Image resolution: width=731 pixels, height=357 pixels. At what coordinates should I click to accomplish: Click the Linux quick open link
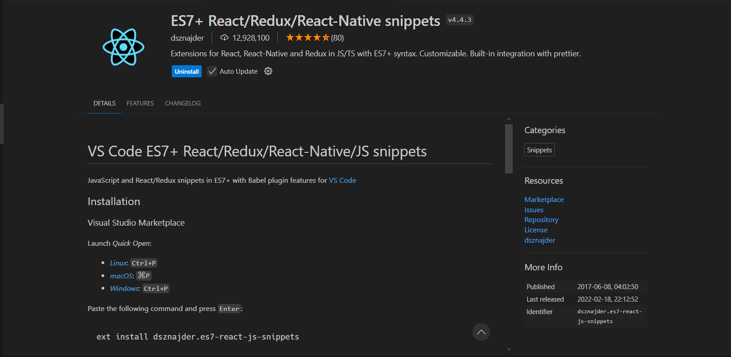coord(119,263)
